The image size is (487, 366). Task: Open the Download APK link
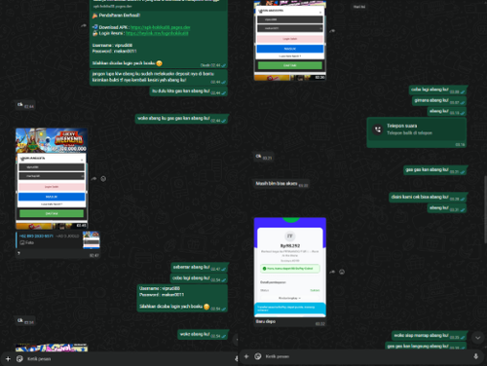pyautogui.click(x=161, y=27)
